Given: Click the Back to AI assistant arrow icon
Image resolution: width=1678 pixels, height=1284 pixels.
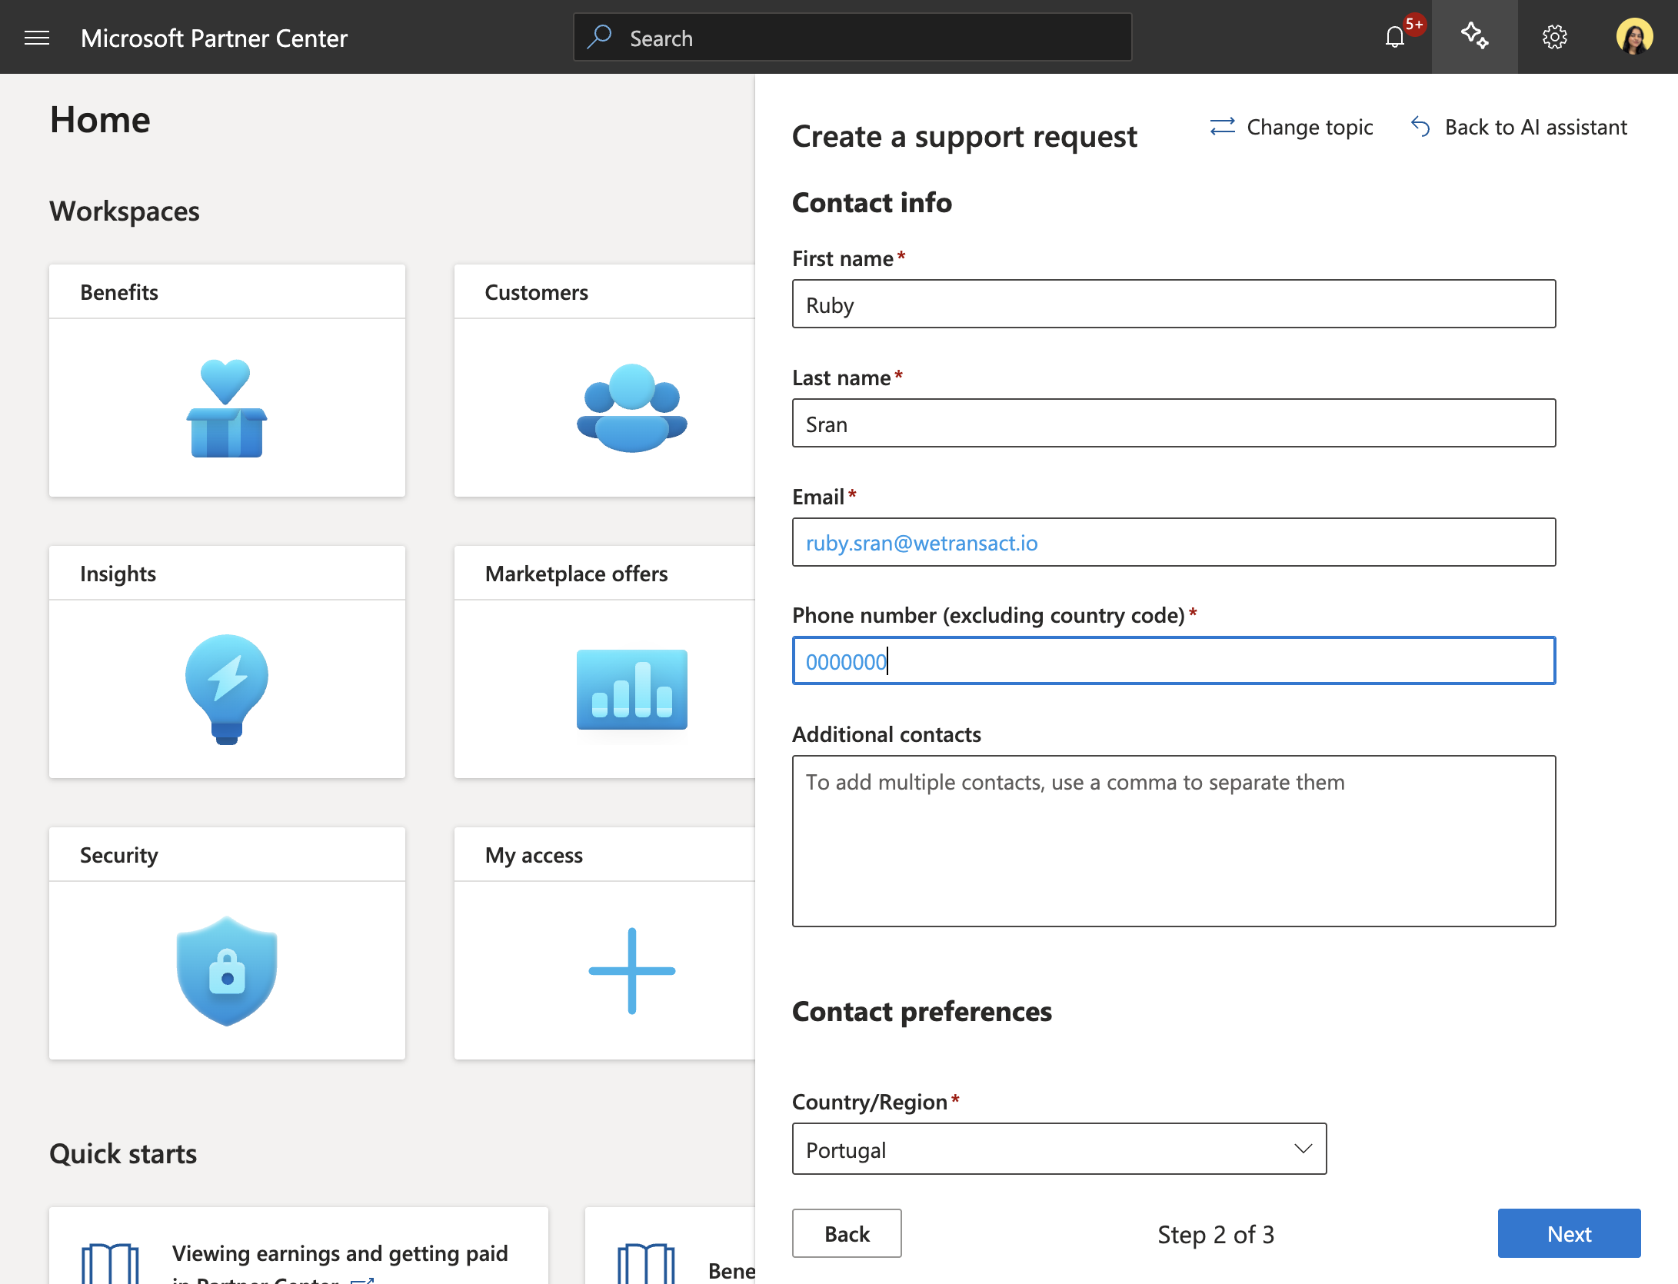Looking at the screenshot, I should 1420,127.
